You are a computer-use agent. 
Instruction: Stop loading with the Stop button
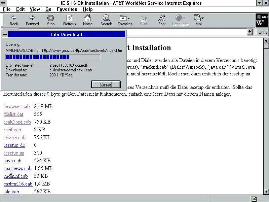click(x=51, y=20)
